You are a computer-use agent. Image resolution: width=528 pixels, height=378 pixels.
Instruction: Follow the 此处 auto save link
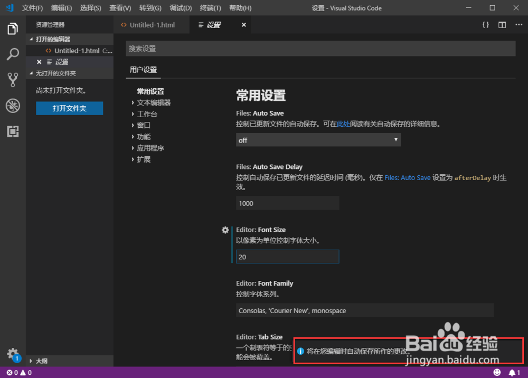pos(343,124)
